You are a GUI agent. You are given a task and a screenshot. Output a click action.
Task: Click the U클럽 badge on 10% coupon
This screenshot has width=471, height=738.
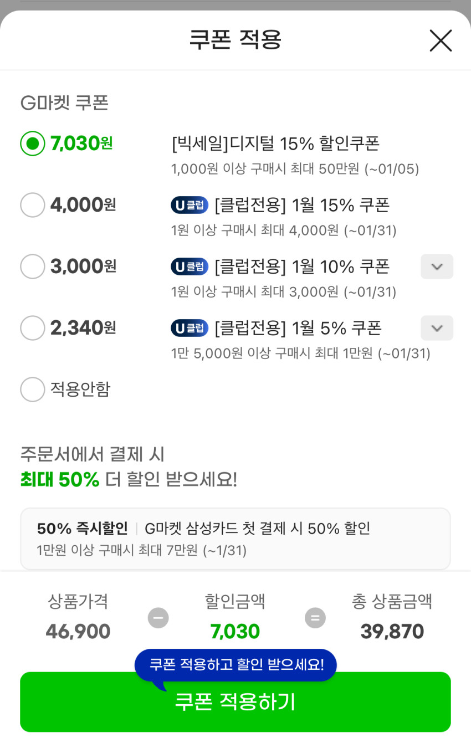[190, 267]
